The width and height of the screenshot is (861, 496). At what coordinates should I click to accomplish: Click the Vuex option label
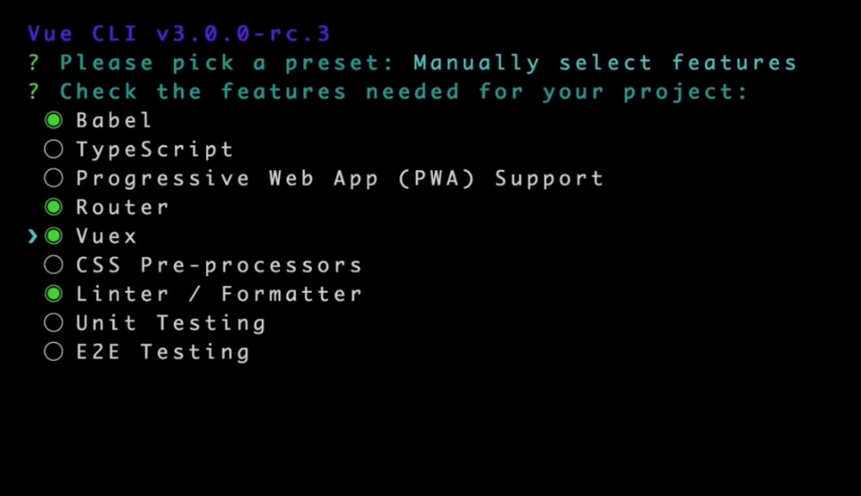pos(106,237)
